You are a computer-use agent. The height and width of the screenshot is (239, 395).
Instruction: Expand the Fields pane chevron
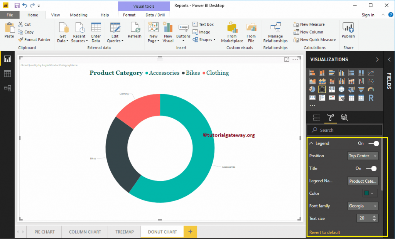(389, 59)
